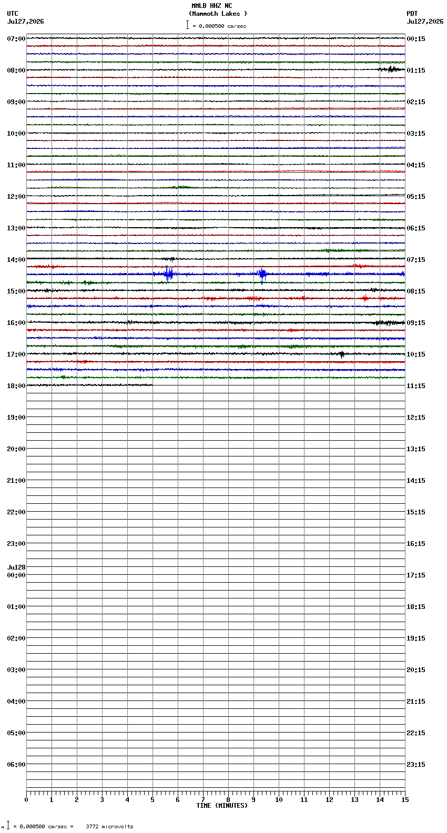447x833 pixels.
Task: Click the '00:00' UTC time label
Action: 16,575
